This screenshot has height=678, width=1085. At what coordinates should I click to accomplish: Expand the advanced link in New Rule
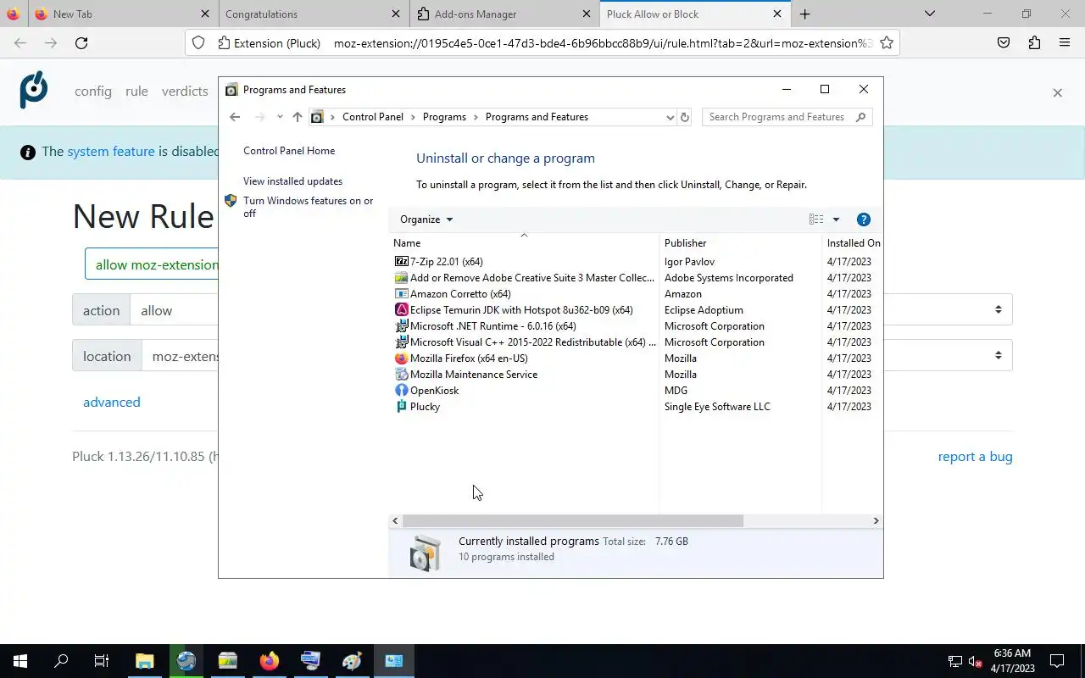[x=112, y=403]
